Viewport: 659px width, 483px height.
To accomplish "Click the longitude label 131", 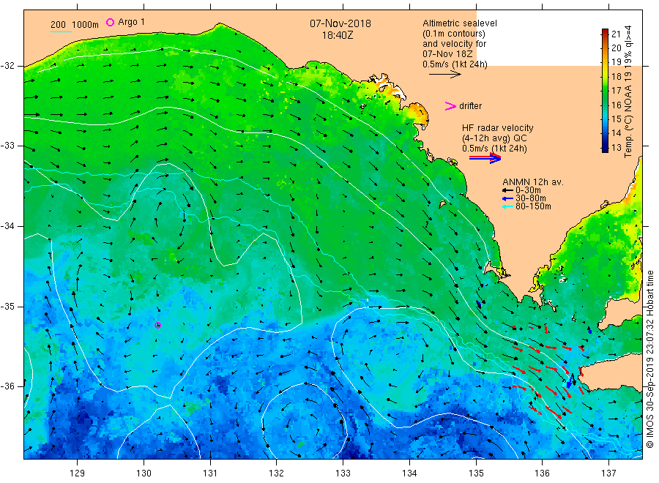I will (x=210, y=473).
